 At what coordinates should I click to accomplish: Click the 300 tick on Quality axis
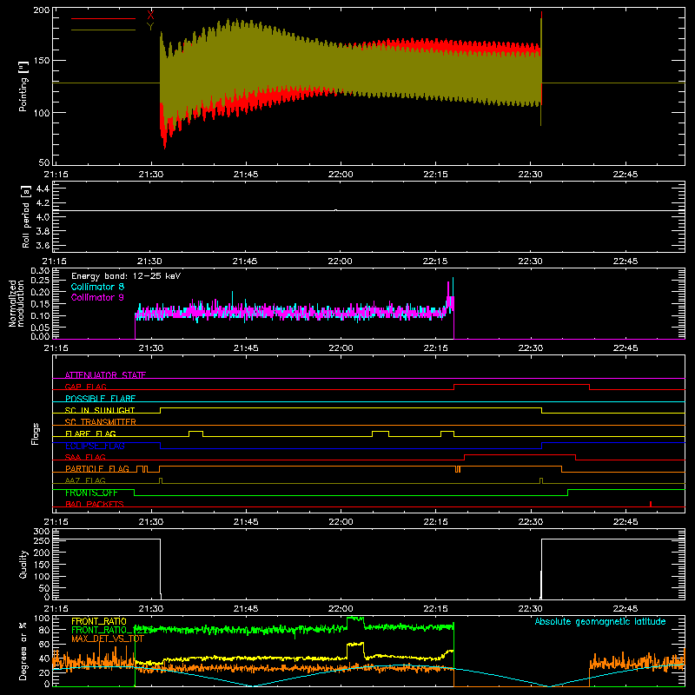click(42, 532)
